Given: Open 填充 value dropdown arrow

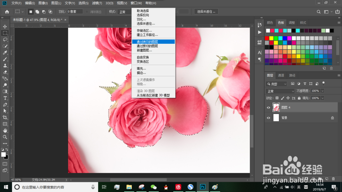Looking at the screenshot, I should (x=323, y=98).
